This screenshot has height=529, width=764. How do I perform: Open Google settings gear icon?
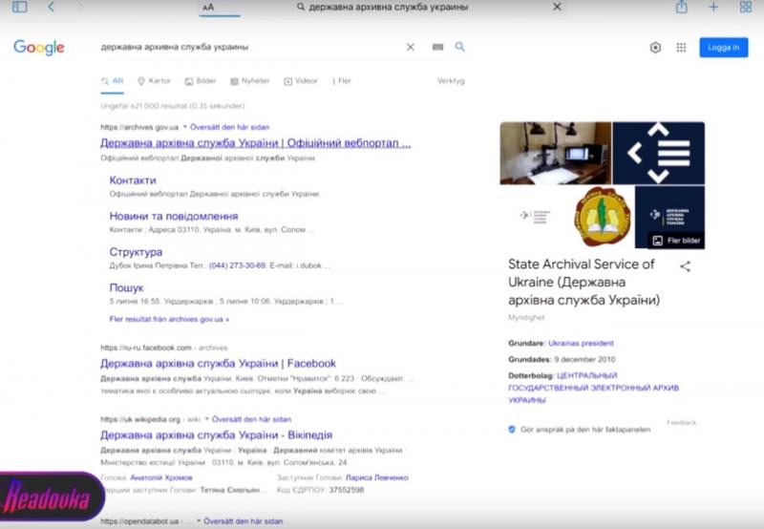[x=655, y=47]
